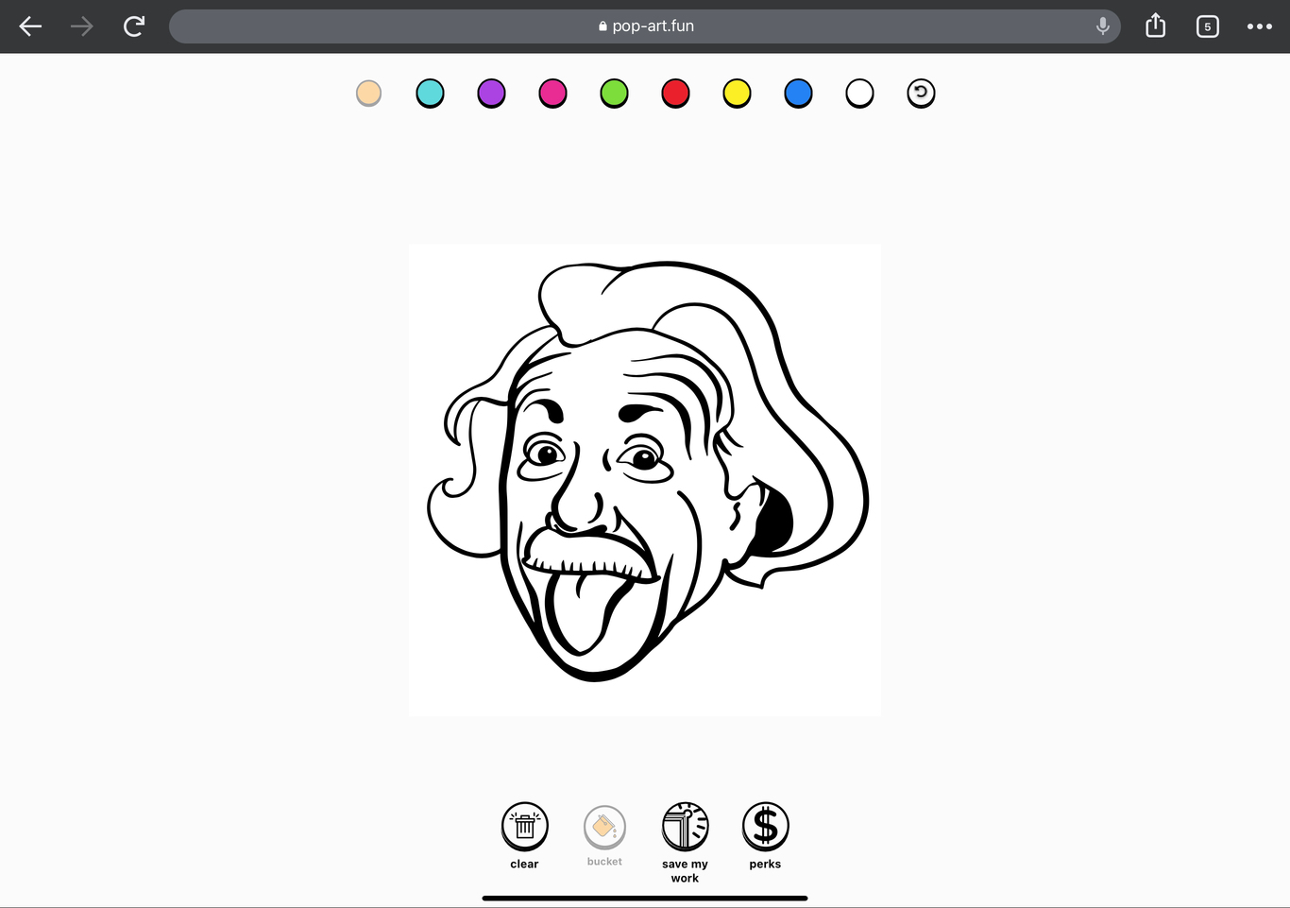1290x908 pixels.
Task: Click the microphone icon in address bar
Action: point(1102,26)
